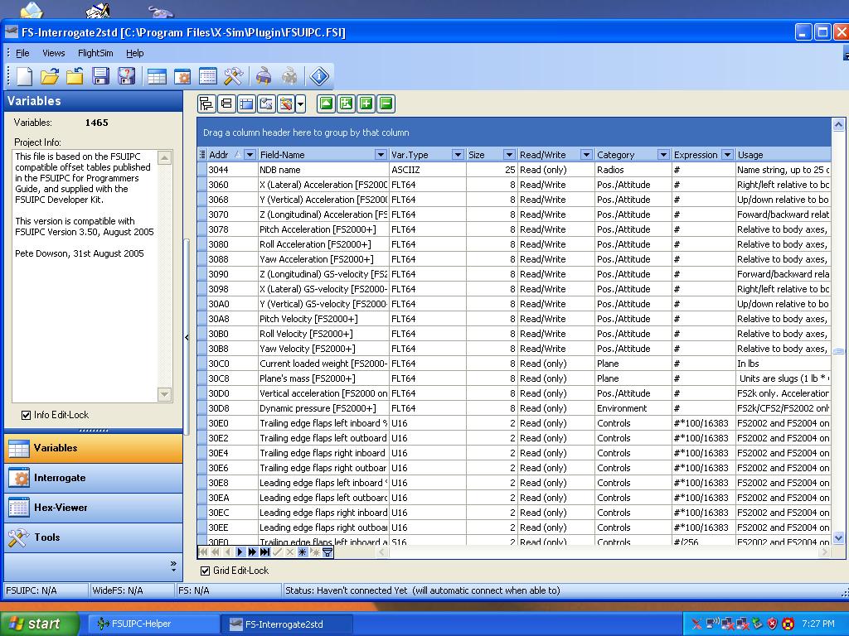
Task: Go to next record in grid navigator
Action: [x=240, y=552]
